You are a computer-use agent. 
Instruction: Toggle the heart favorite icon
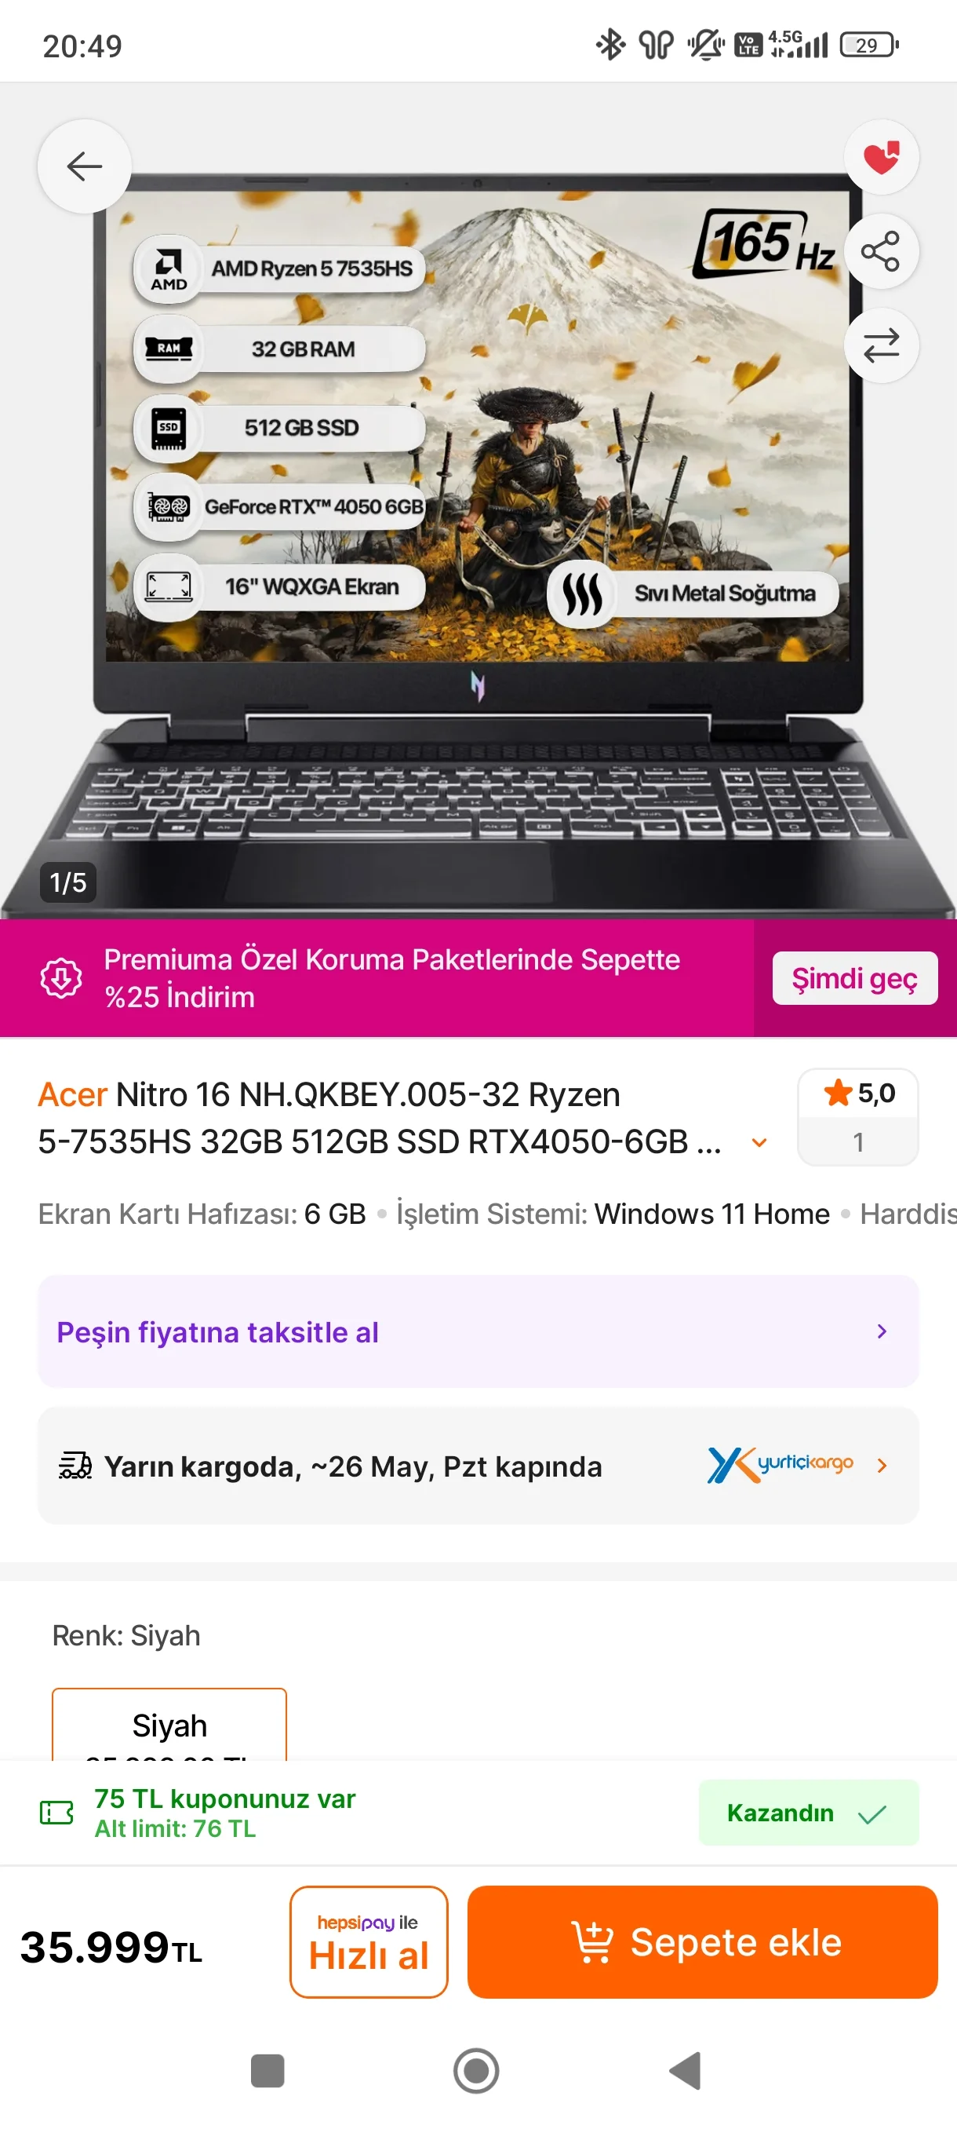[x=881, y=157]
